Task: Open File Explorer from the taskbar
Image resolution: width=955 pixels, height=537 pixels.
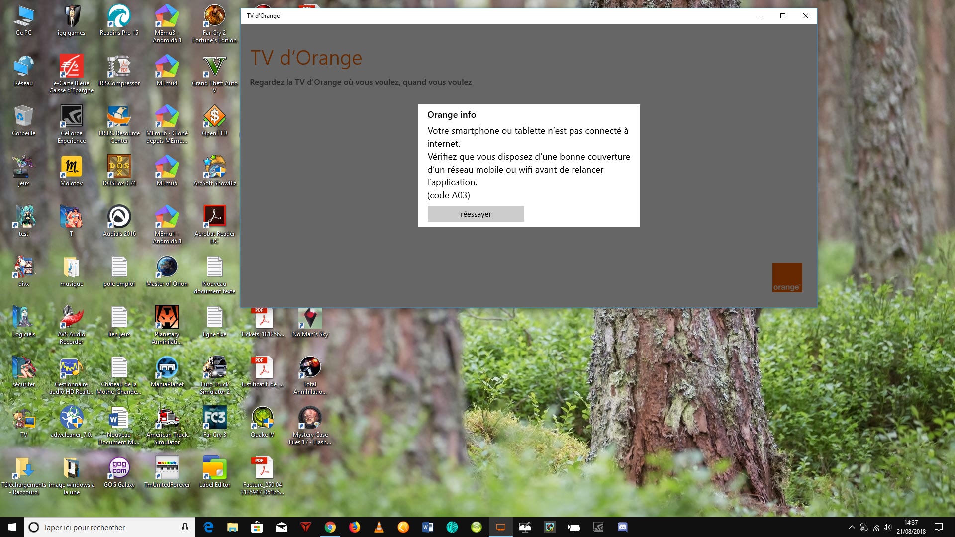Action: [233, 527]
